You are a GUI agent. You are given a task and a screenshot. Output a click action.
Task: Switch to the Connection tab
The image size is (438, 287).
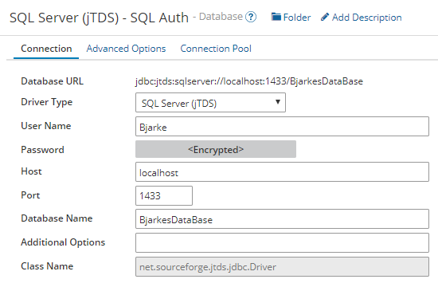tap(46, 49)
